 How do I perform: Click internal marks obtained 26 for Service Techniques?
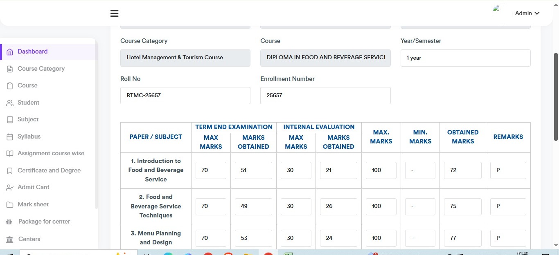[338, 206]
